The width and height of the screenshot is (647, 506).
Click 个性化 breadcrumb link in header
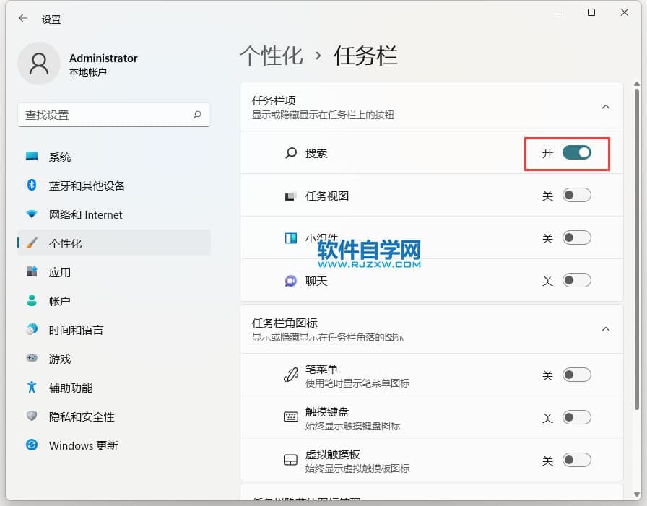272,56
